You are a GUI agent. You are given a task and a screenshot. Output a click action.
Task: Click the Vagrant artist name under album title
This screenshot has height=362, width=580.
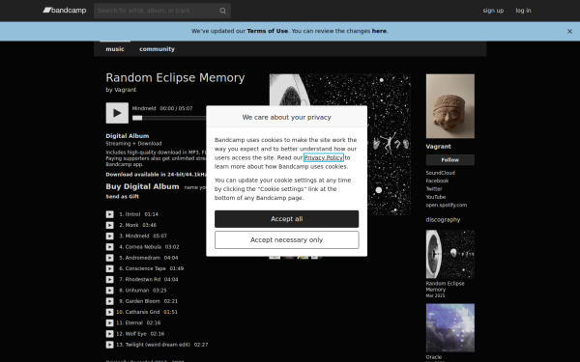(125, 90)
